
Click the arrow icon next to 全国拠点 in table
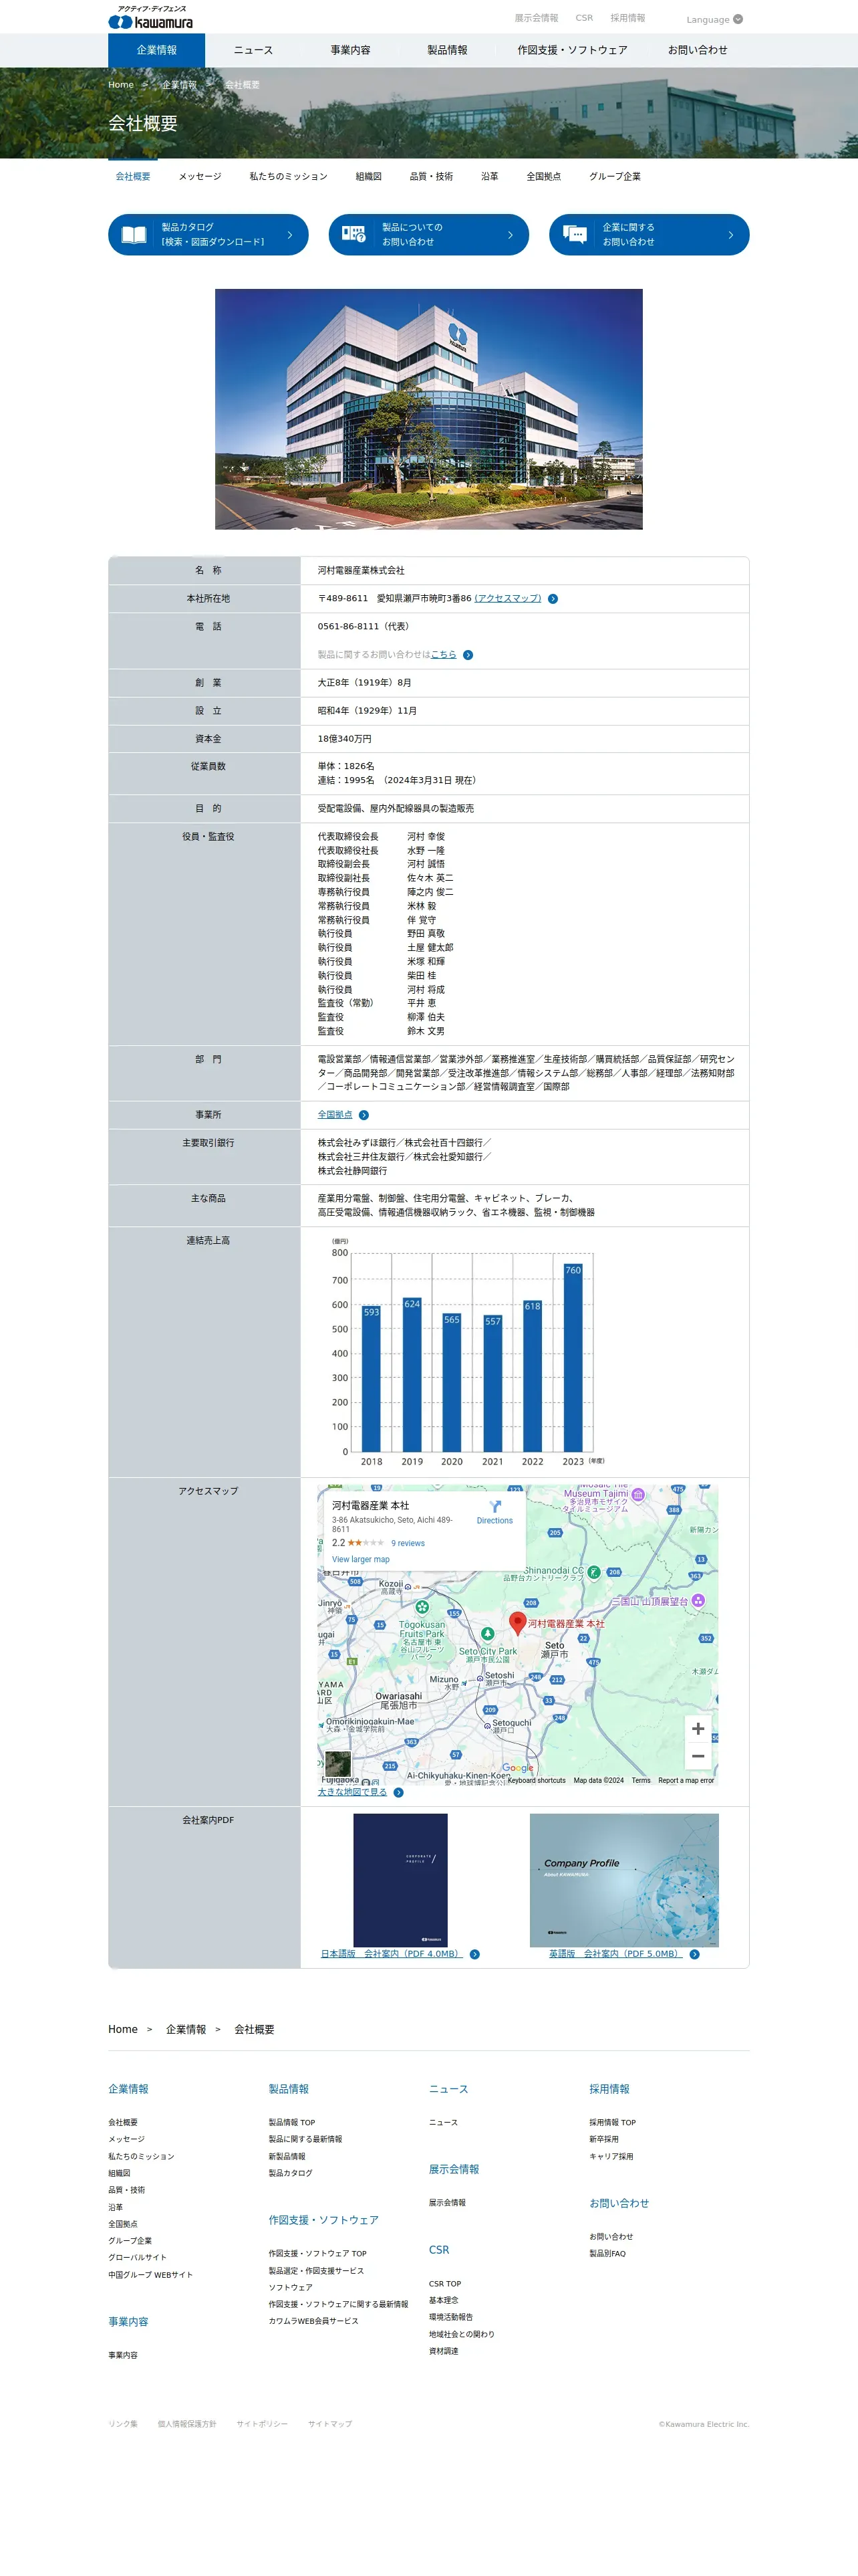pyautogui.click(x=364, y=1115)
